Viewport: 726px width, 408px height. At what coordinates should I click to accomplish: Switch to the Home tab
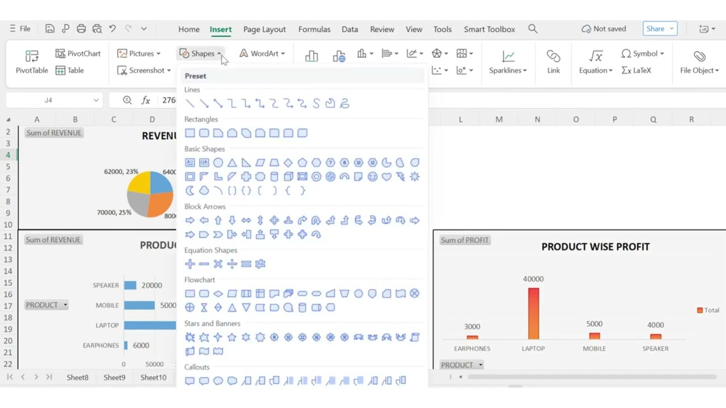click(189, 29)
